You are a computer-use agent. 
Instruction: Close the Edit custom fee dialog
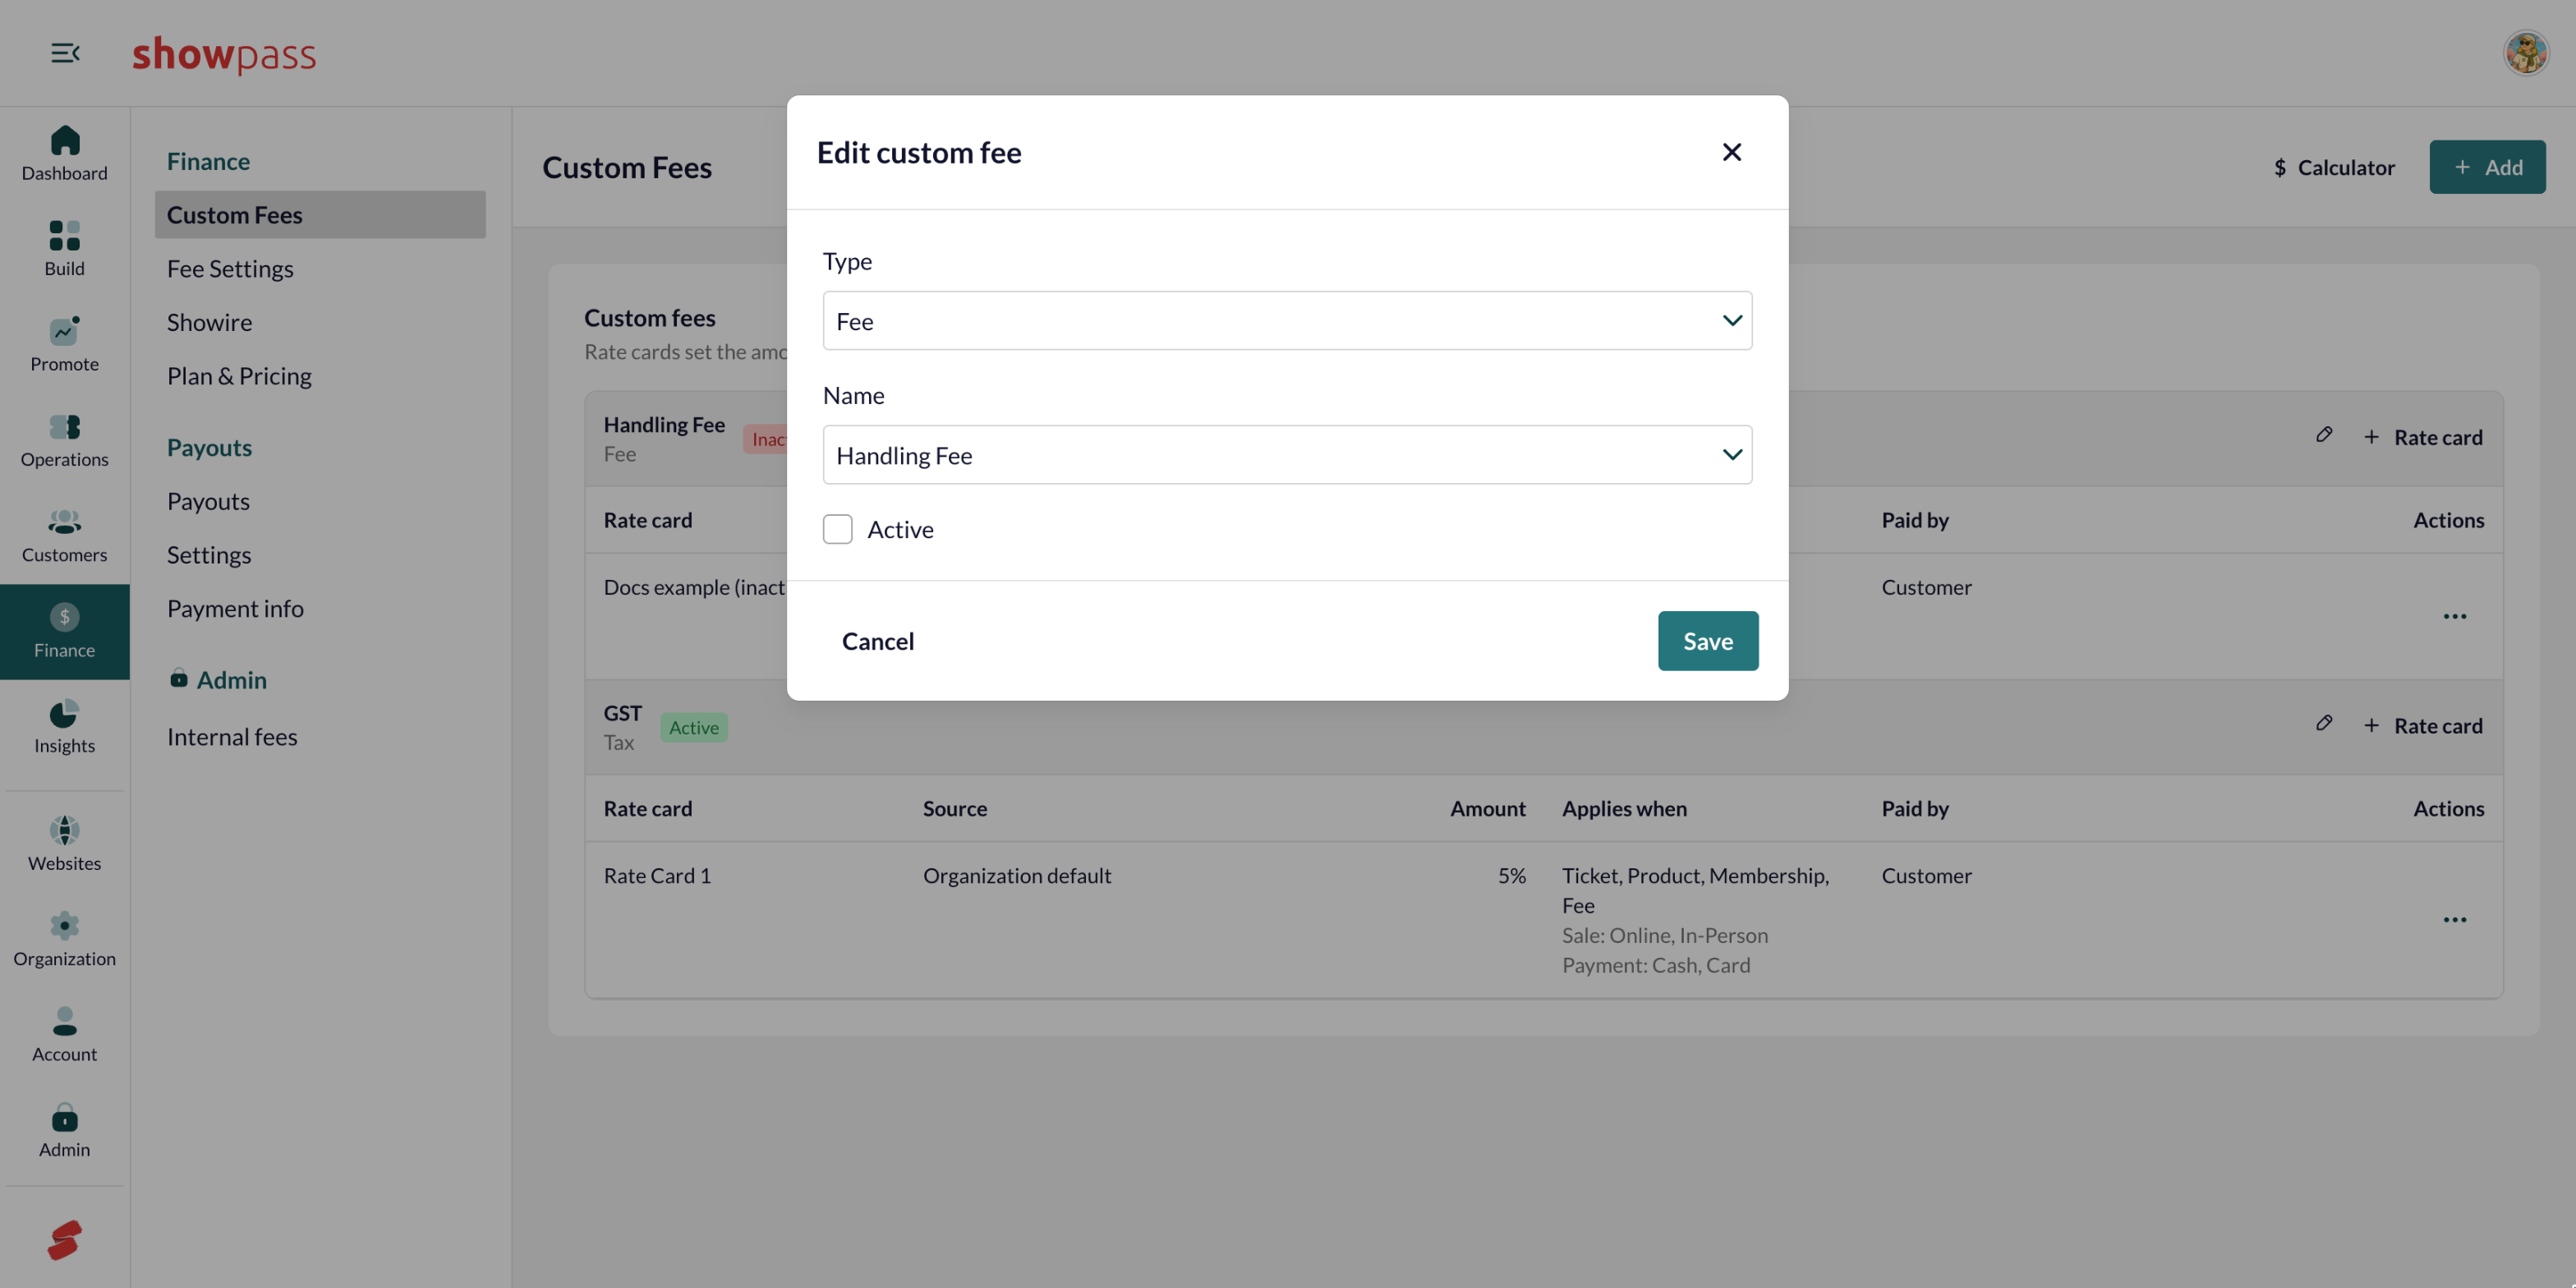point(1732,152)
